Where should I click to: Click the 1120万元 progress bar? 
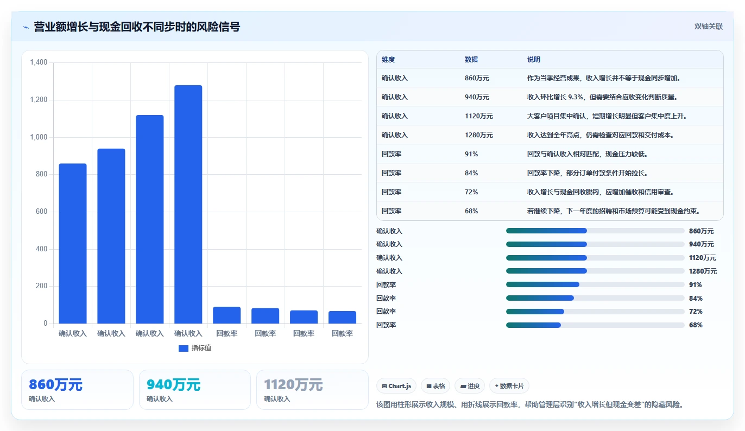tap(595, 257)
